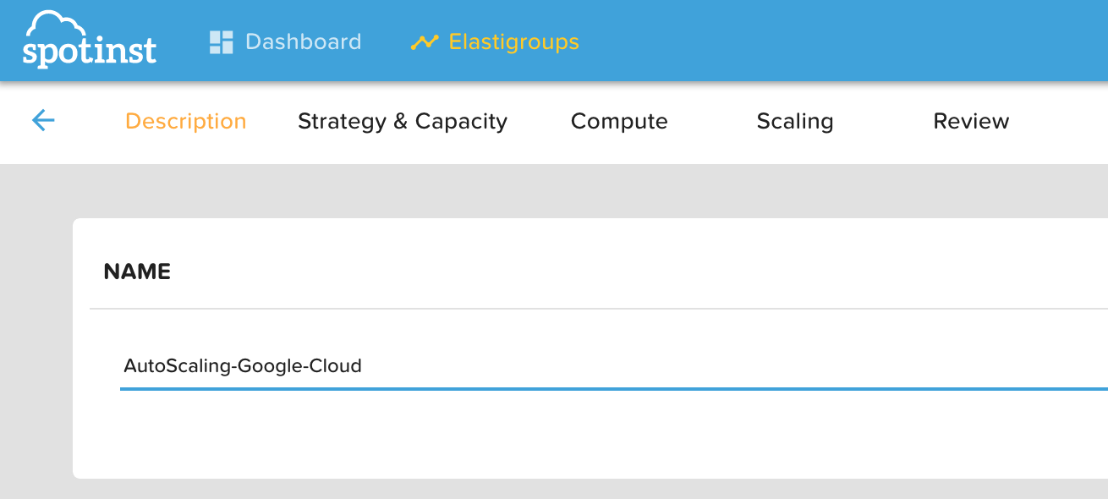Viewport: 1108px width, 499px height.
Task: Open the Compute tab
Action: 618,121
